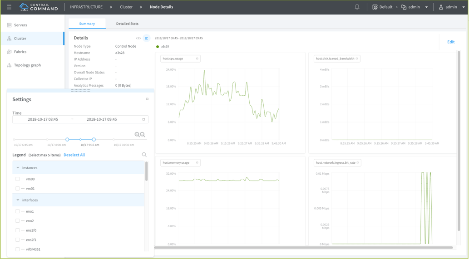Click arrow after INFRASTRUCTURE breadcrumb
This screenshot has width=469, height=259.
click(111, 7)
